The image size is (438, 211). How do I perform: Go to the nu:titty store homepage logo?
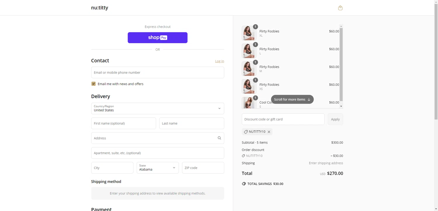(x=100, y=8)
